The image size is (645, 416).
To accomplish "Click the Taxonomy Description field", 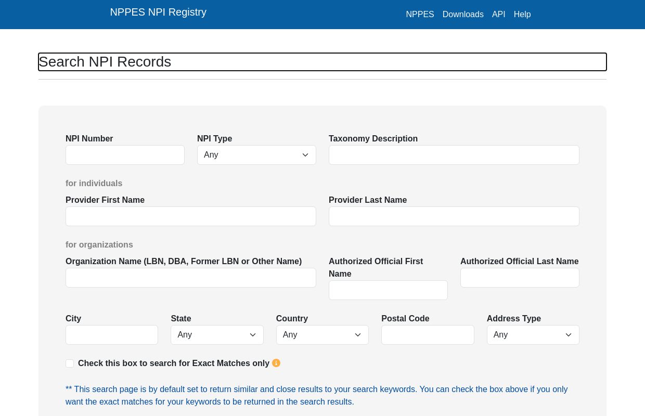I will tap(454, 155).
